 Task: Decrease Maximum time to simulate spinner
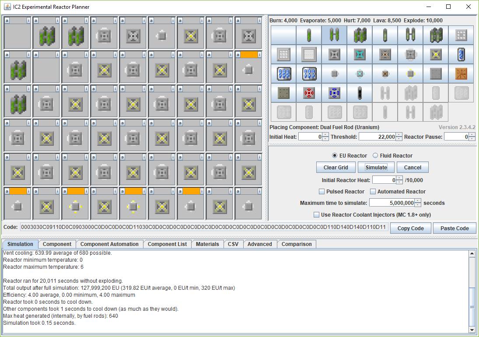pos(417,205)
